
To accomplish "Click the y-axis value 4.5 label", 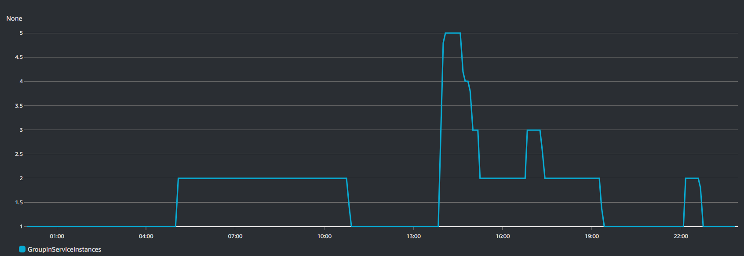I will (x=19, y=57).
